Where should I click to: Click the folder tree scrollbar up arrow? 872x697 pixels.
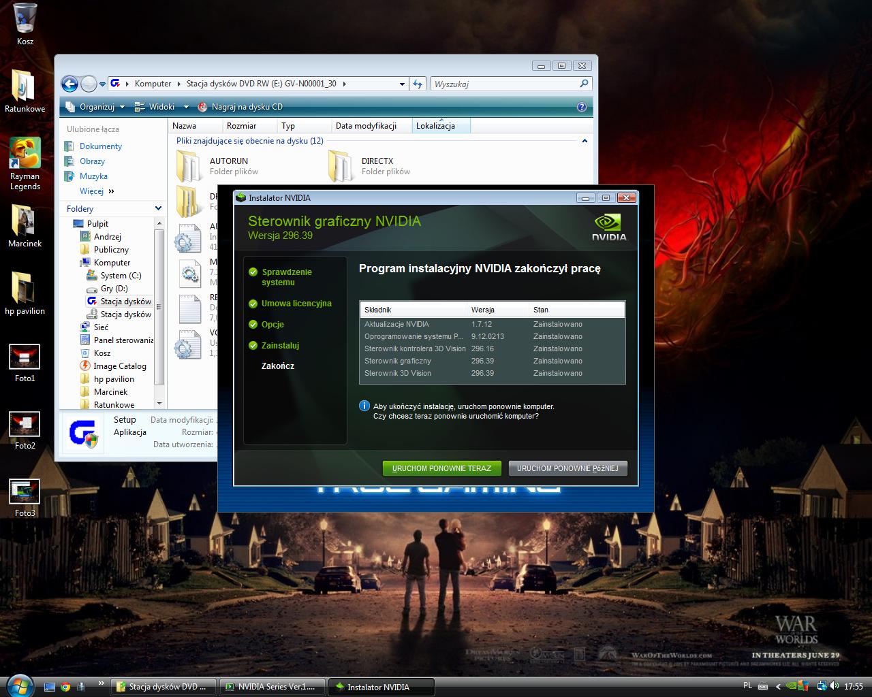(x=159, y=223)
